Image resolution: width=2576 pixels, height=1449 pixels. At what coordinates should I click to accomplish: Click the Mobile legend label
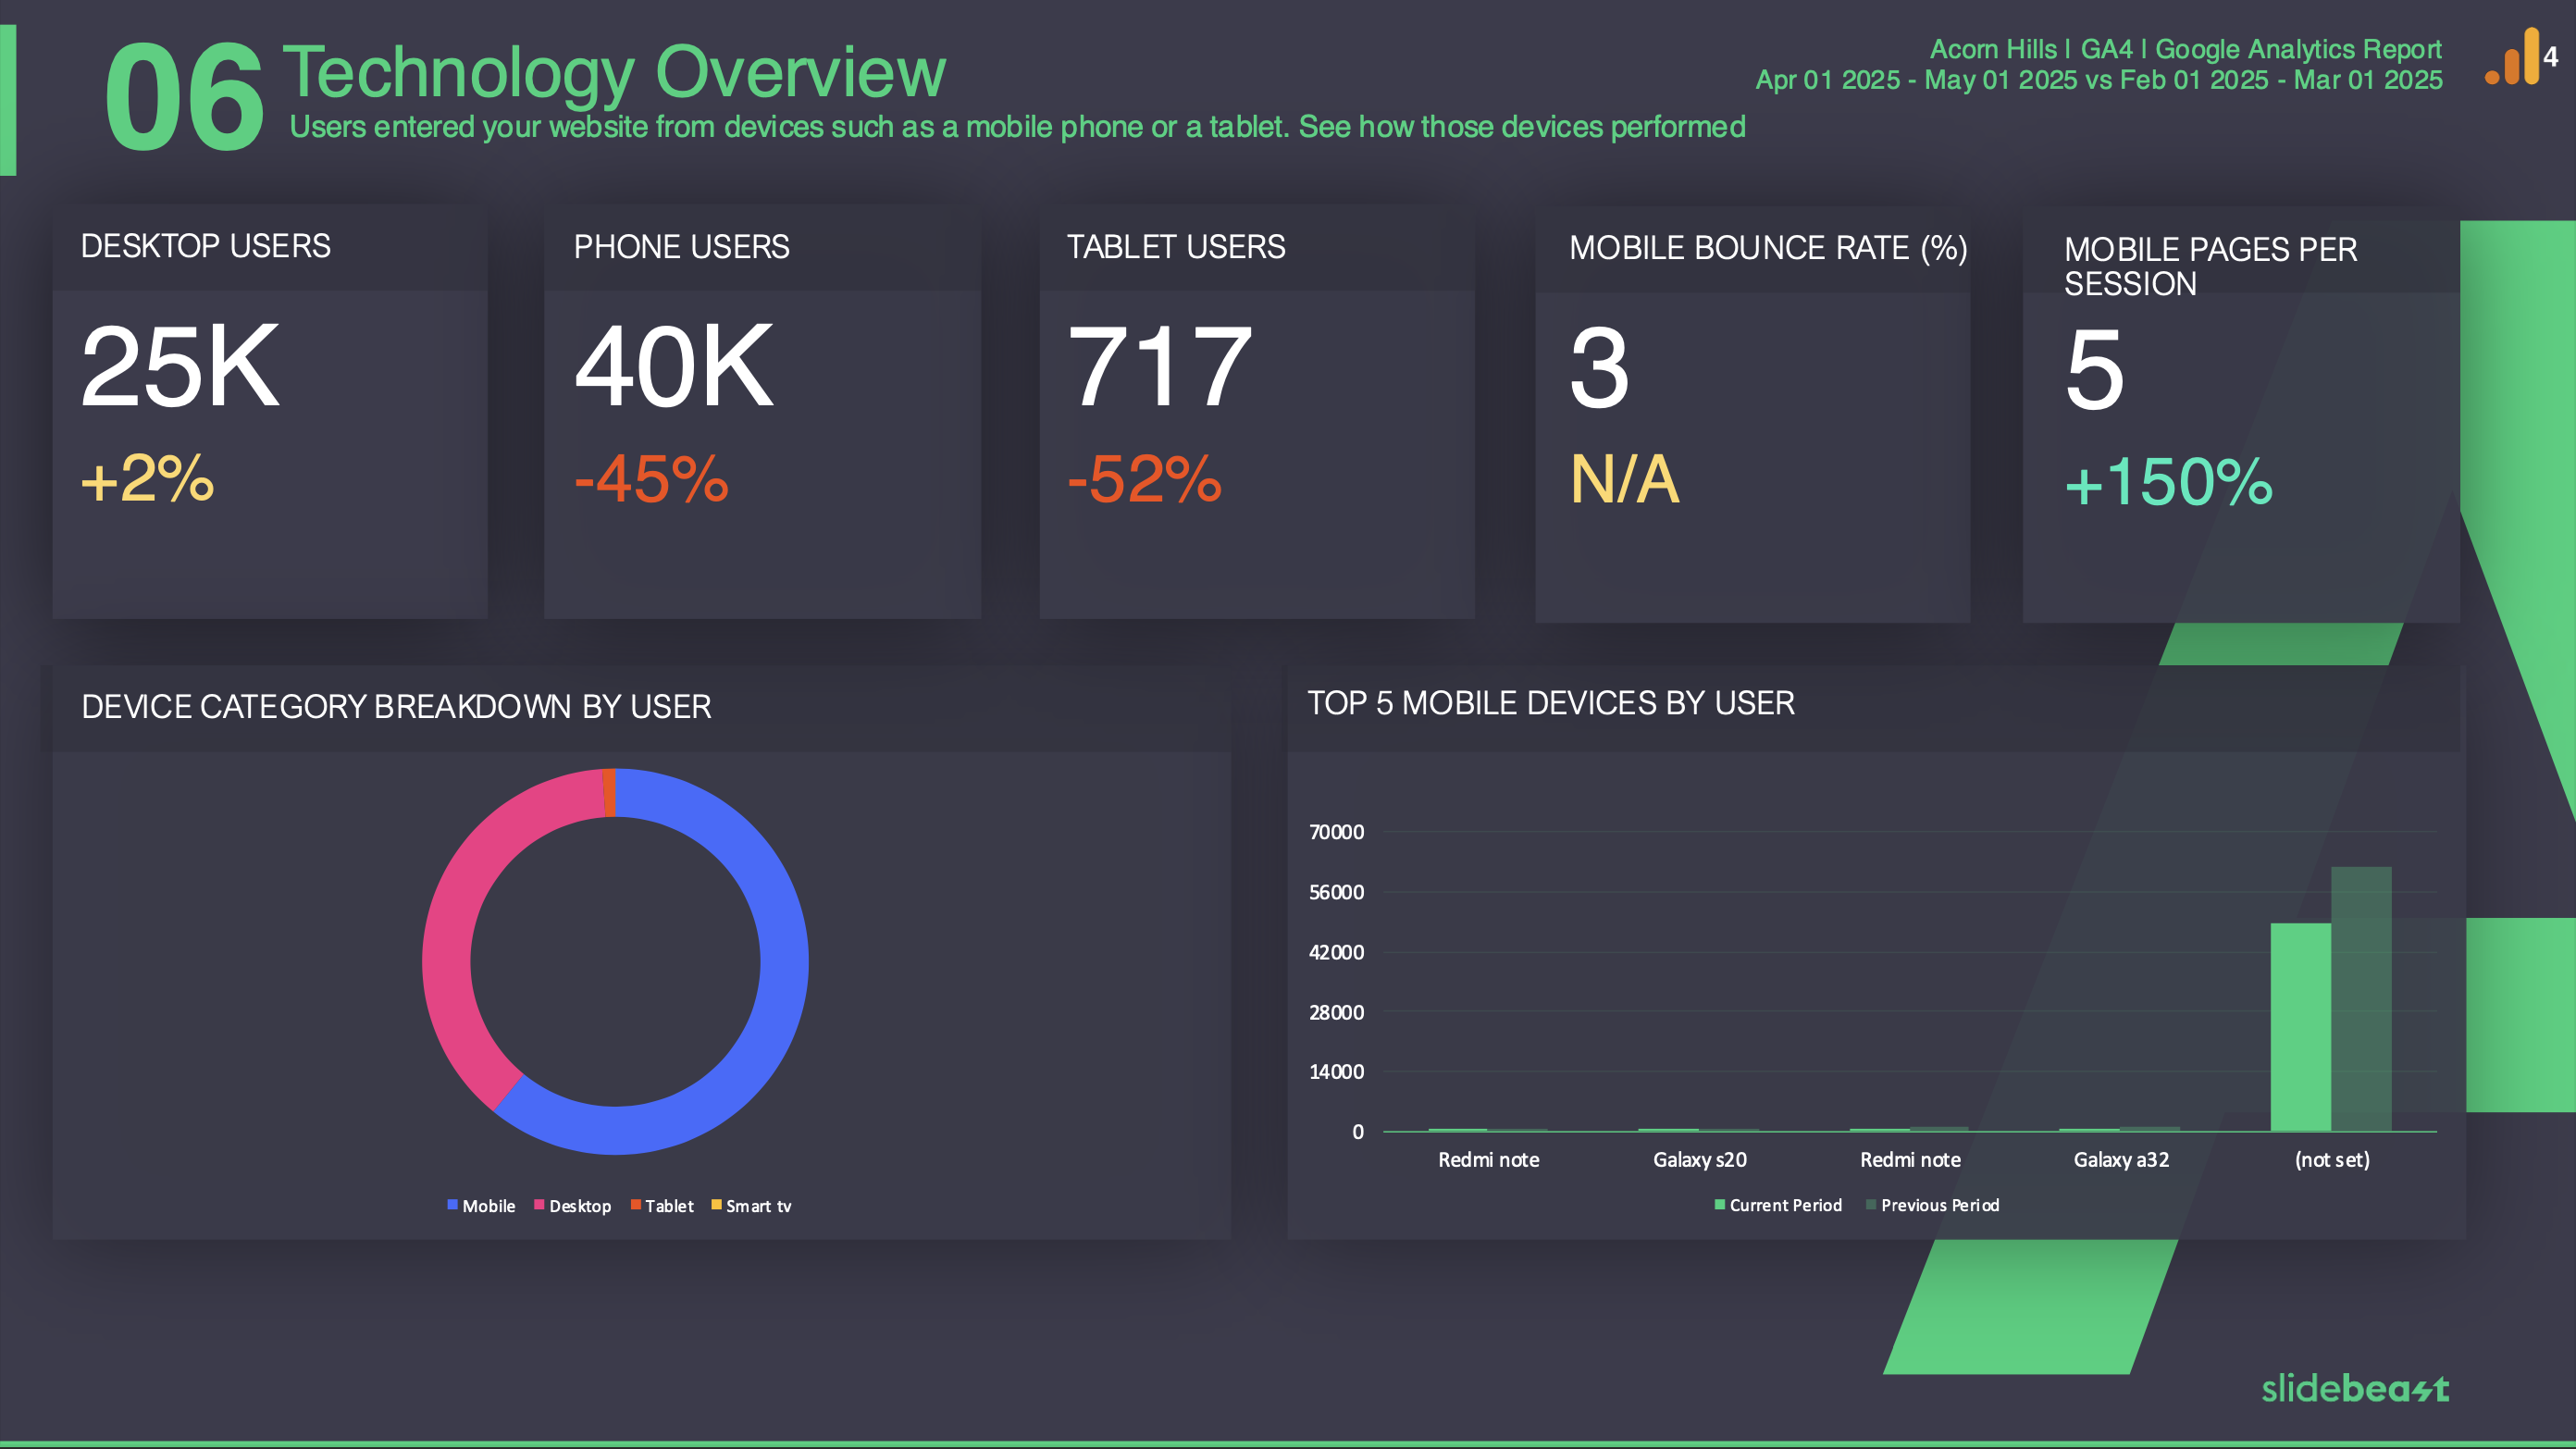click(489, 1206)
